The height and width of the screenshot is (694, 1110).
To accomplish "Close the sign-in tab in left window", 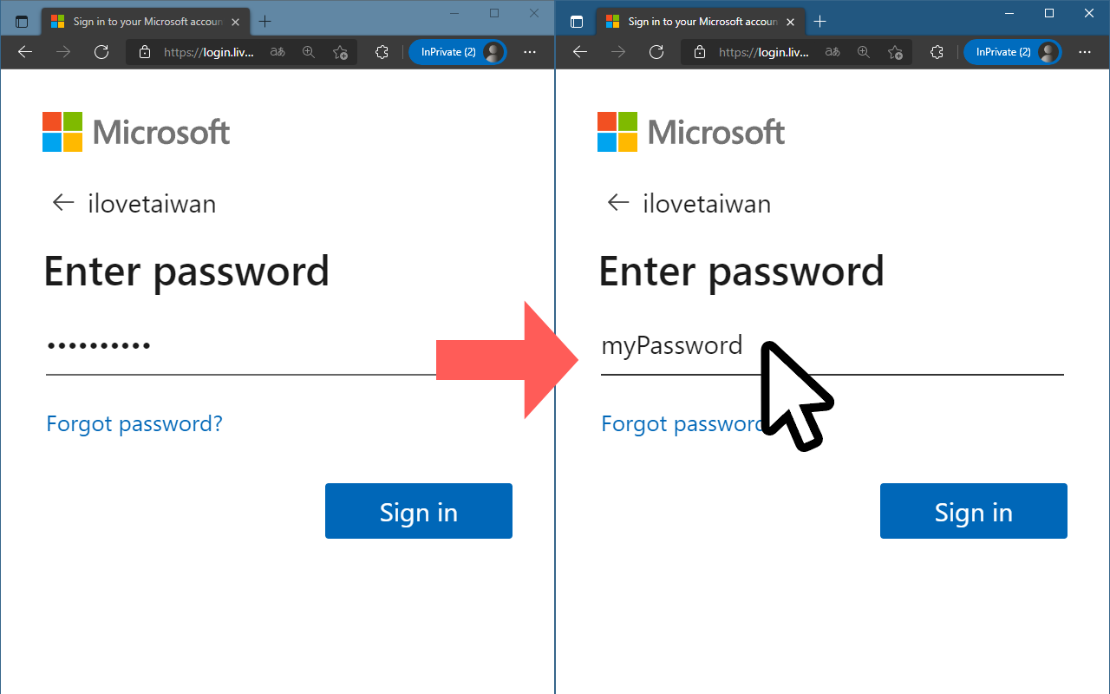I will pos(236,22).
